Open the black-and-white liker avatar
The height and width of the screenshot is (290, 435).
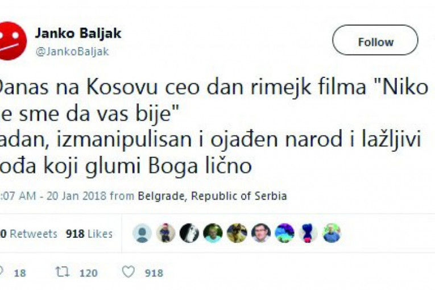pos(189,233)
